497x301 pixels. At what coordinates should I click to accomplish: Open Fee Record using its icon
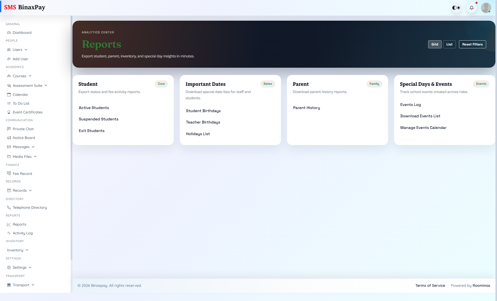[x=9, y=173]
